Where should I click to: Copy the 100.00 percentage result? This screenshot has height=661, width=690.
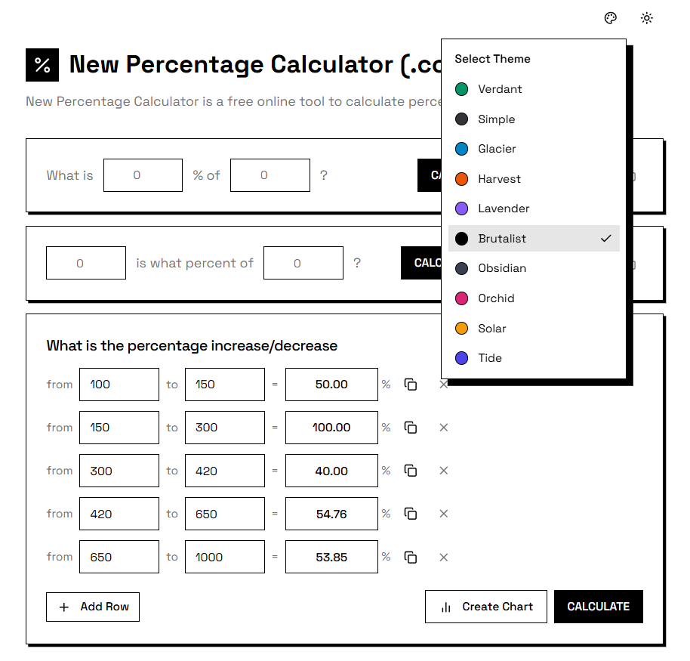click(x=410, y=428)
